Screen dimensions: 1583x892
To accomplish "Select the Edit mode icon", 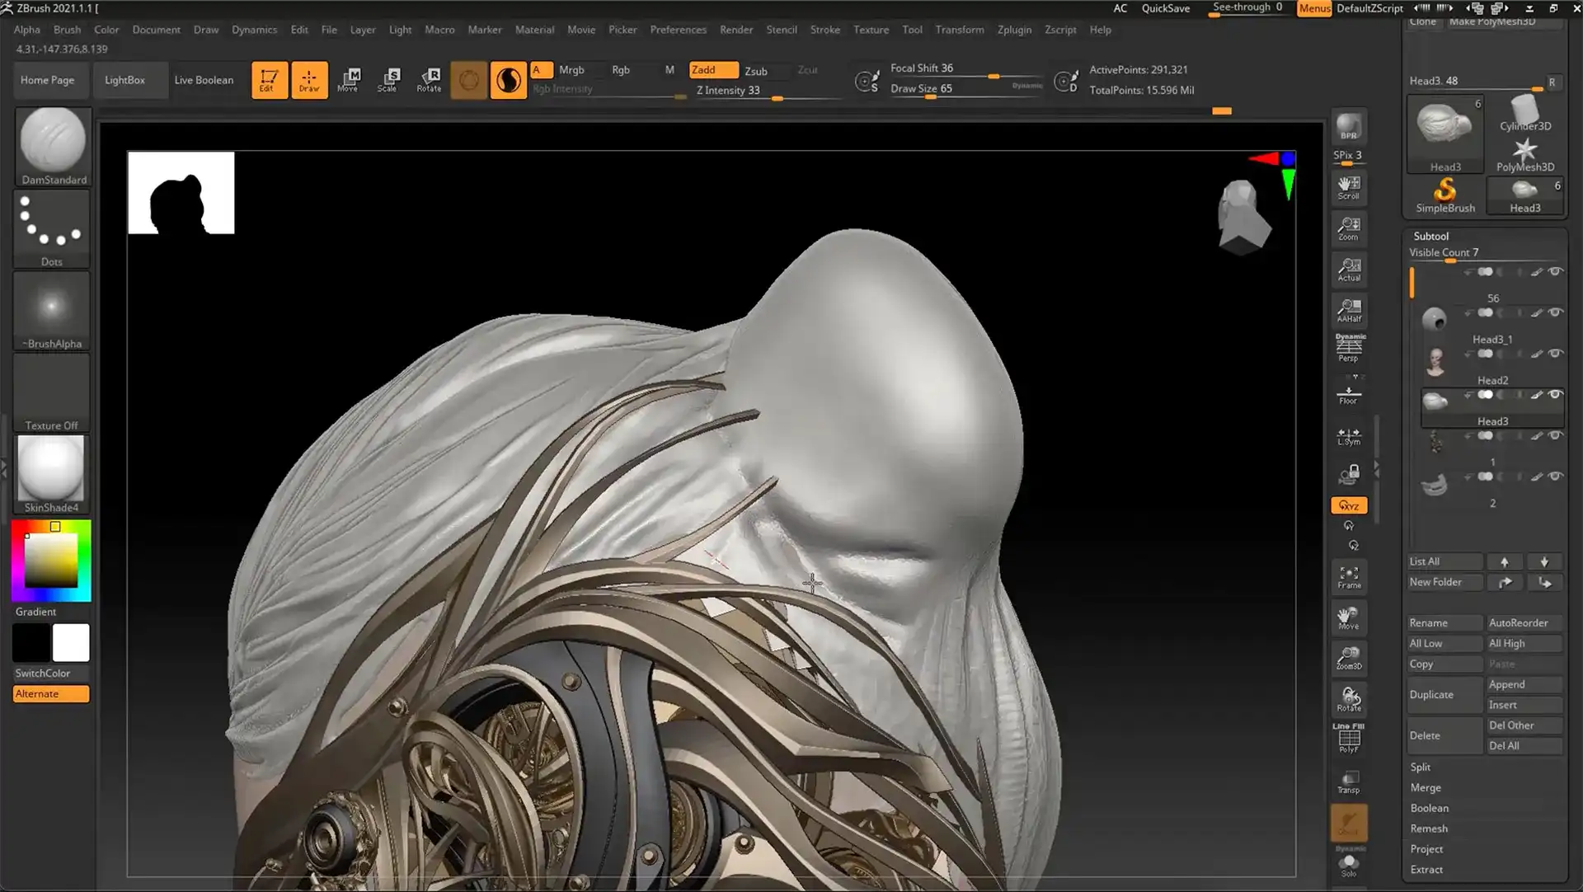I will click(x=269, y=80).
